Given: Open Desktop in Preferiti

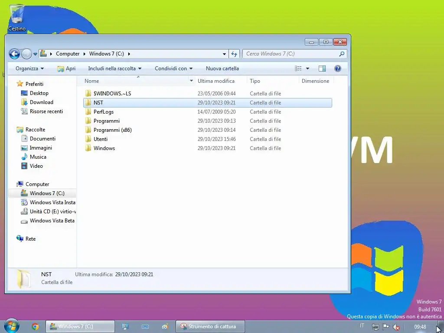Looking at the screenshot, I should point(39,93).
